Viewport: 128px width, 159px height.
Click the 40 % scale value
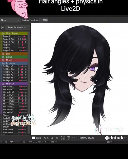pos(46,138)
